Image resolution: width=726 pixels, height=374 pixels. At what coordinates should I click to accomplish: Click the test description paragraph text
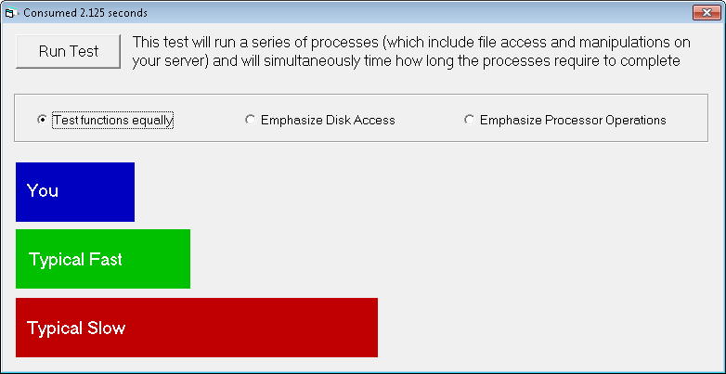click(x=411, y=52)
